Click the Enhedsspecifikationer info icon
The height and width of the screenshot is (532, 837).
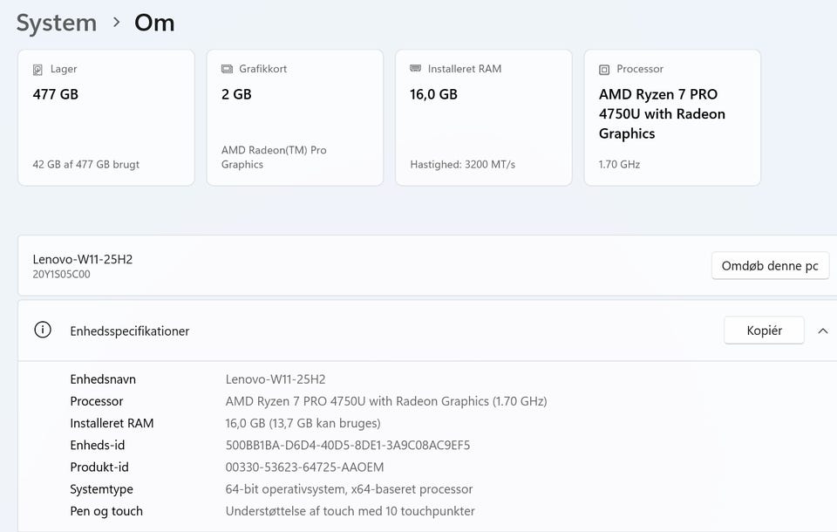[x=42, y=331]
